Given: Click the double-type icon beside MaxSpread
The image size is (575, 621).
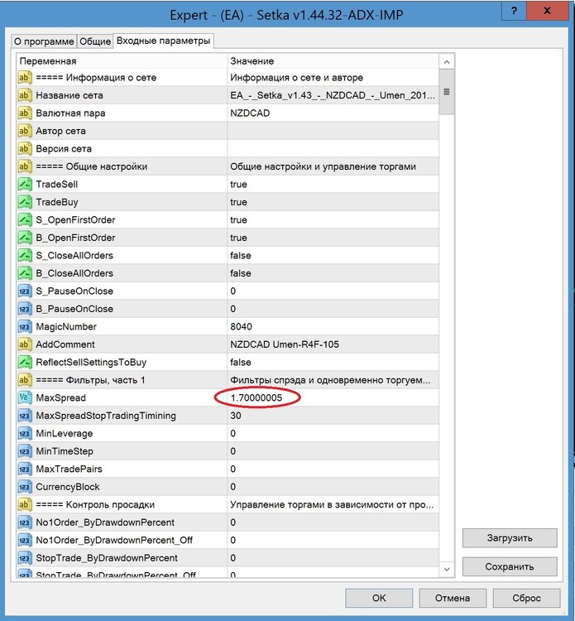Looking at the screenshot, I should [x=24, y=398].
